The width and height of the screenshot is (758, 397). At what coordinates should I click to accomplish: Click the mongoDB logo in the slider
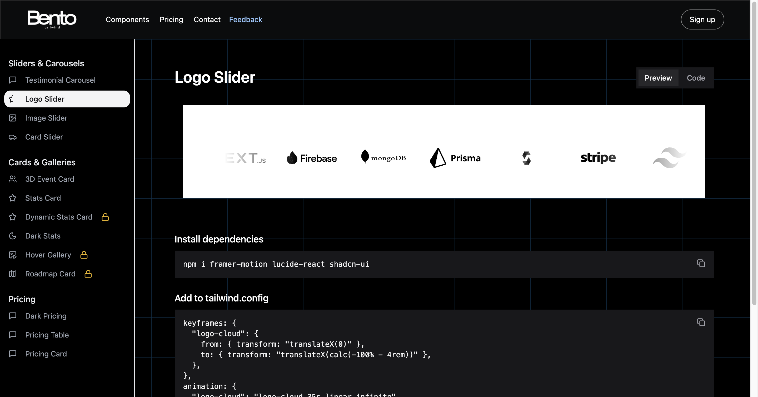(383, 157)
